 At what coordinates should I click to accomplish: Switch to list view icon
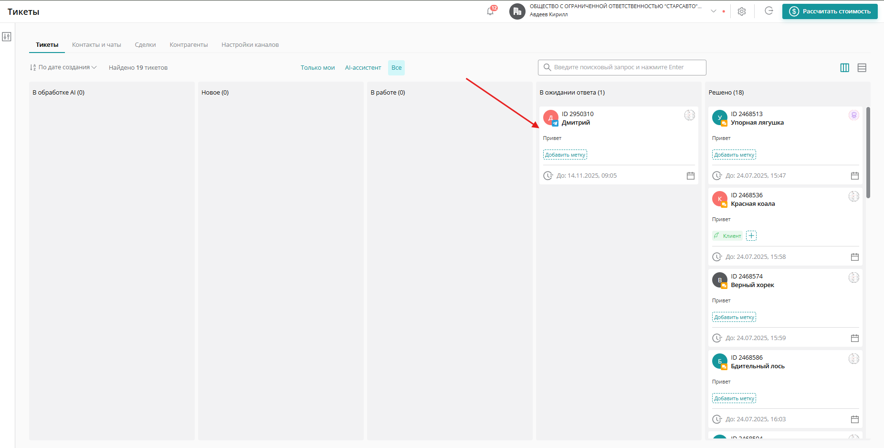point(862,68)
